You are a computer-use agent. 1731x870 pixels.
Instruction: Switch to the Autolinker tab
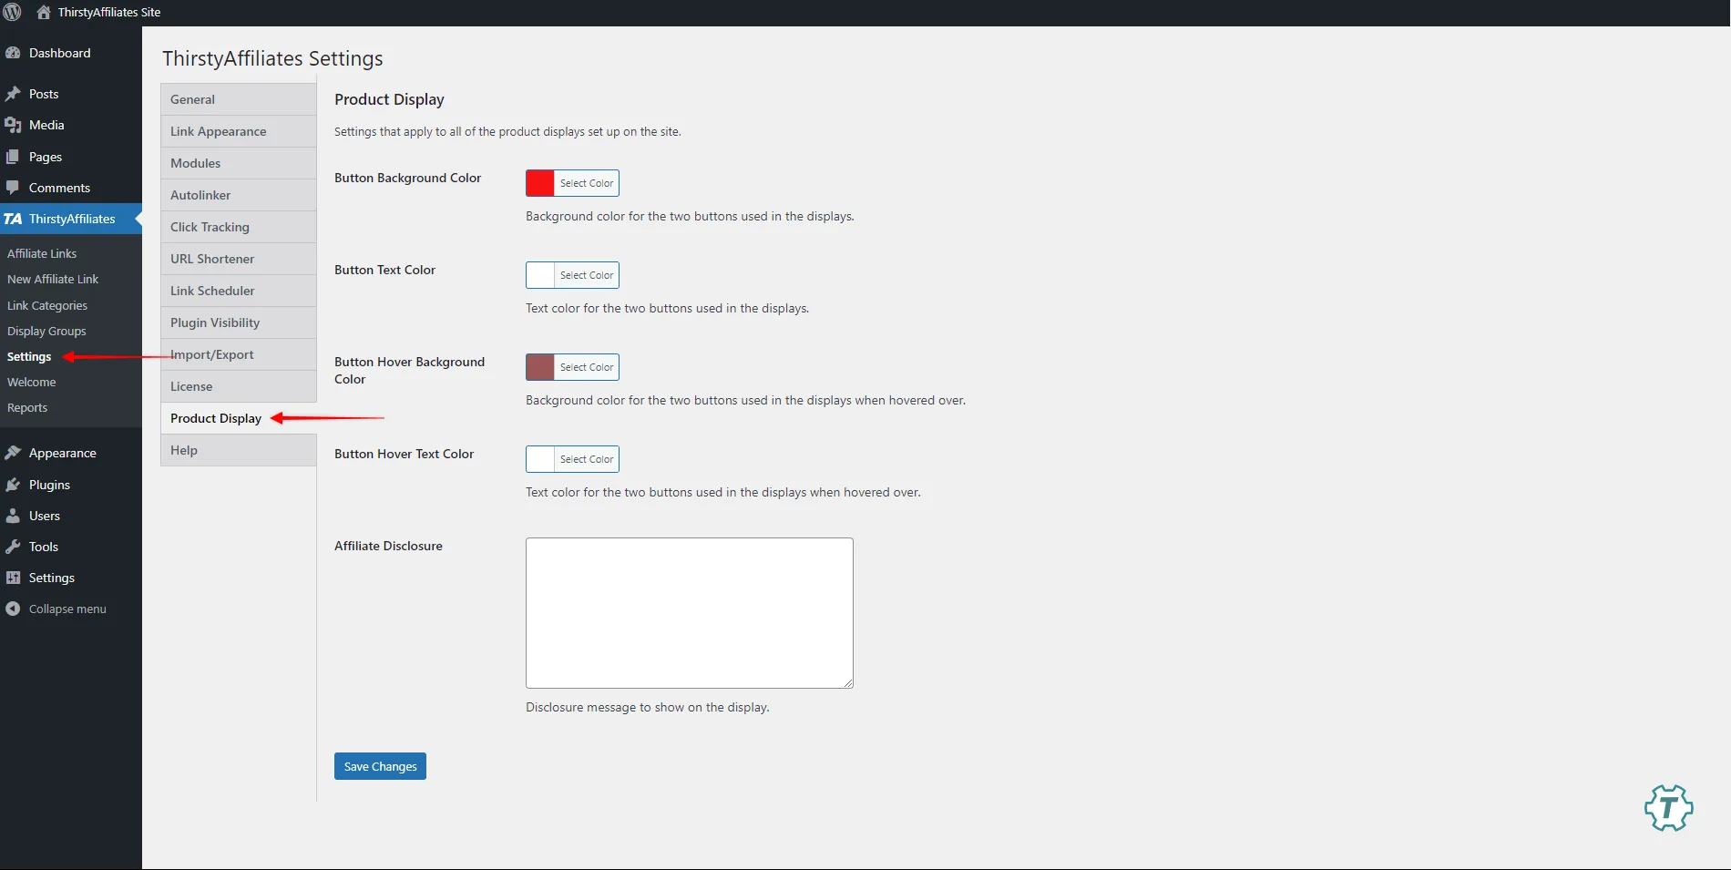point(239,195)
